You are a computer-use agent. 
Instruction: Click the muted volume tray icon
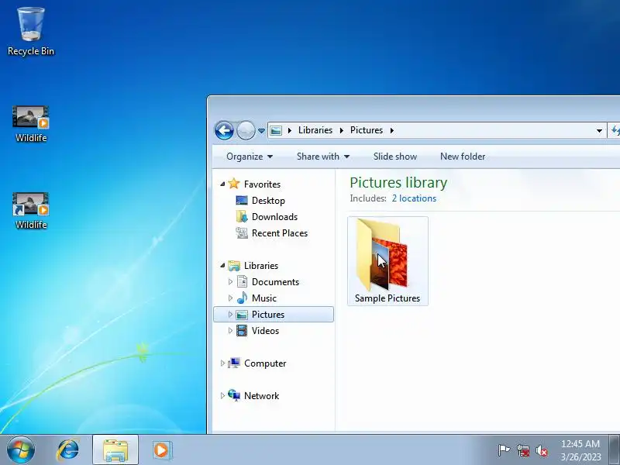(x=542, y=451)
